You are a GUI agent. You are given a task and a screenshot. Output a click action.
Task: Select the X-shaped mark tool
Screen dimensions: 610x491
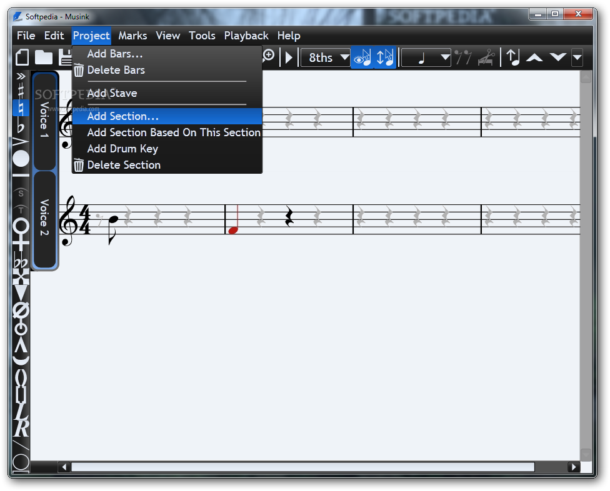[x=21, y=277]
